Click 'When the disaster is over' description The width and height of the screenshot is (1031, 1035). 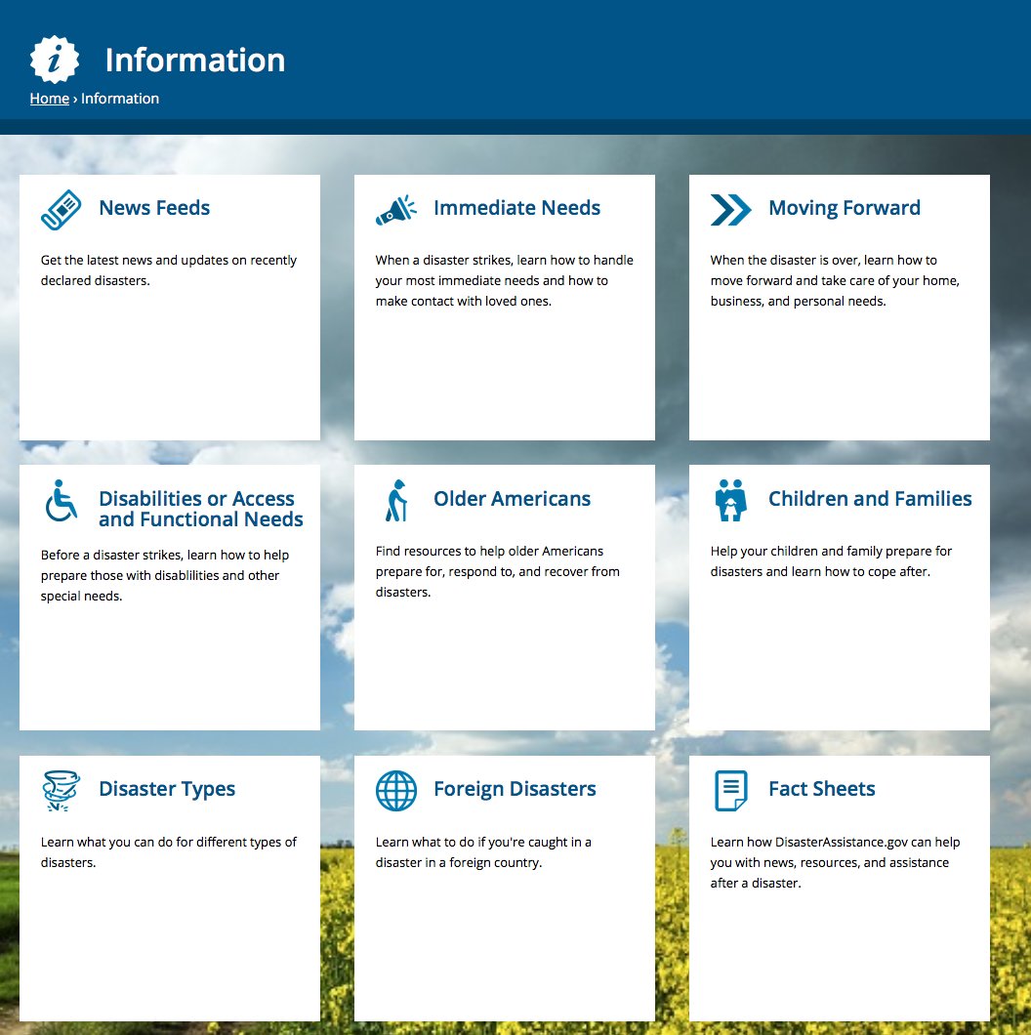(835, 280)
